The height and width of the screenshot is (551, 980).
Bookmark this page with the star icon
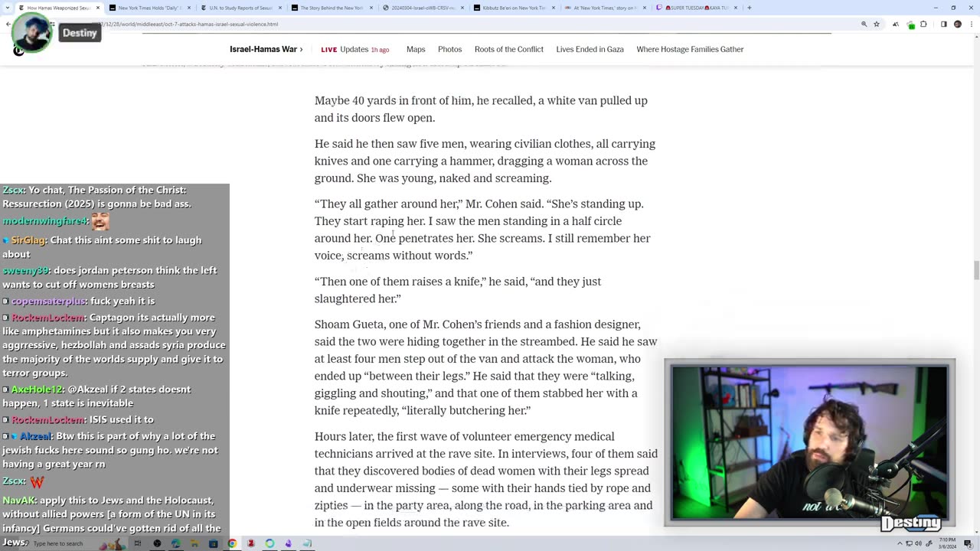pyautogui.click(x=877, y=24)
